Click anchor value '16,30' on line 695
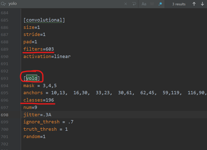 pyautogui.click(x=80, y=93)
